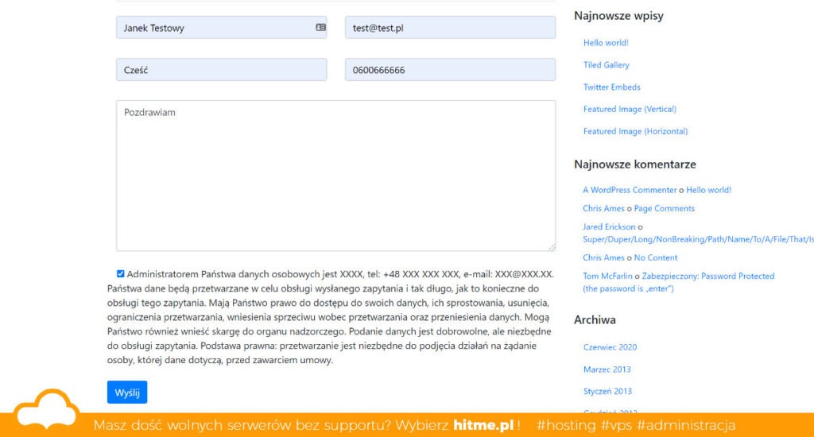814x437 pixels.
Task: Open the Tiled Gallery post link
Action: pos(606,65)
